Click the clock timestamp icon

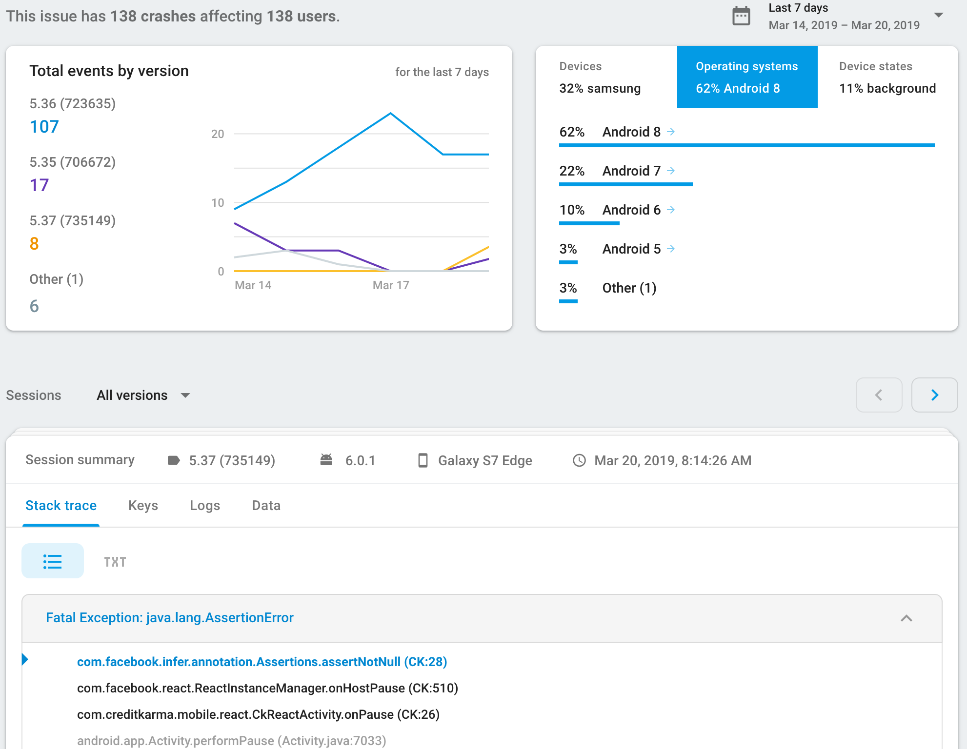(x=579, y=460)
